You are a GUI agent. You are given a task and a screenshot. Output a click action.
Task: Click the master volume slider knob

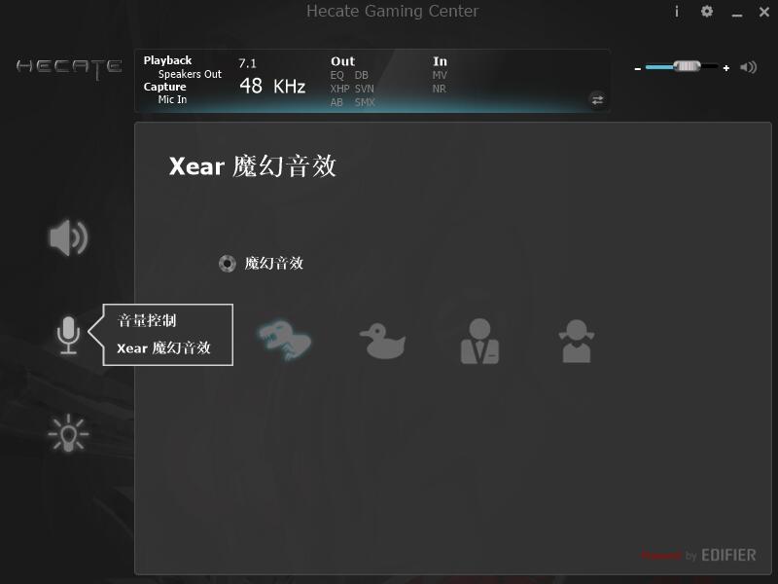pyautogui.click(x=687, y=66)
